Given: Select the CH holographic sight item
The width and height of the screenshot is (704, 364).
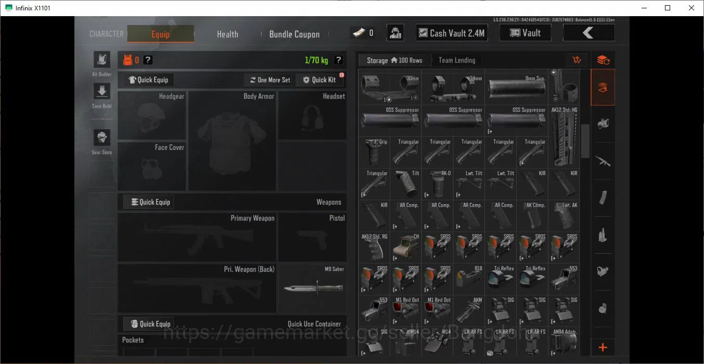Looking at the screenshot, I should point(405,248).
